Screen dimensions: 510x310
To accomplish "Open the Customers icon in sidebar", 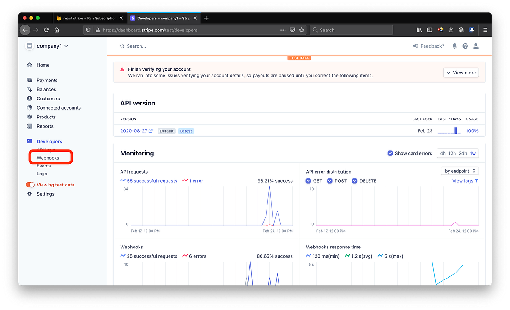I will tap(29, 98).
